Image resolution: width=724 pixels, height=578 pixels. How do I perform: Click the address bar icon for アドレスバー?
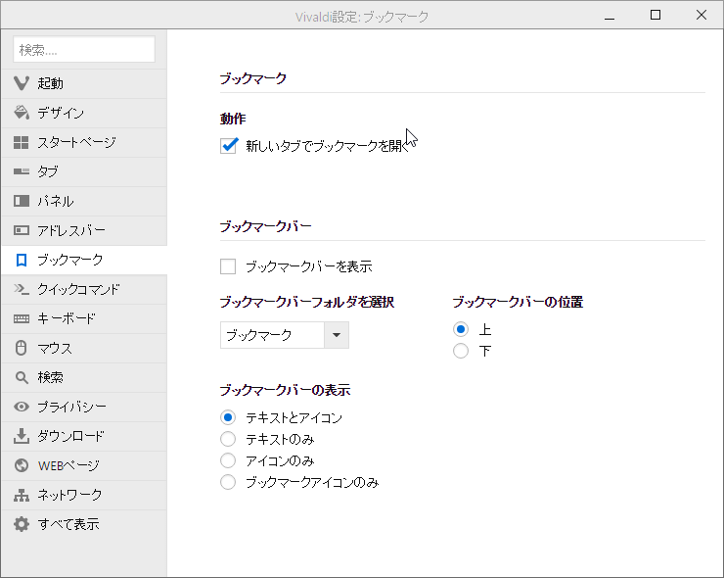tap(22, 230)
